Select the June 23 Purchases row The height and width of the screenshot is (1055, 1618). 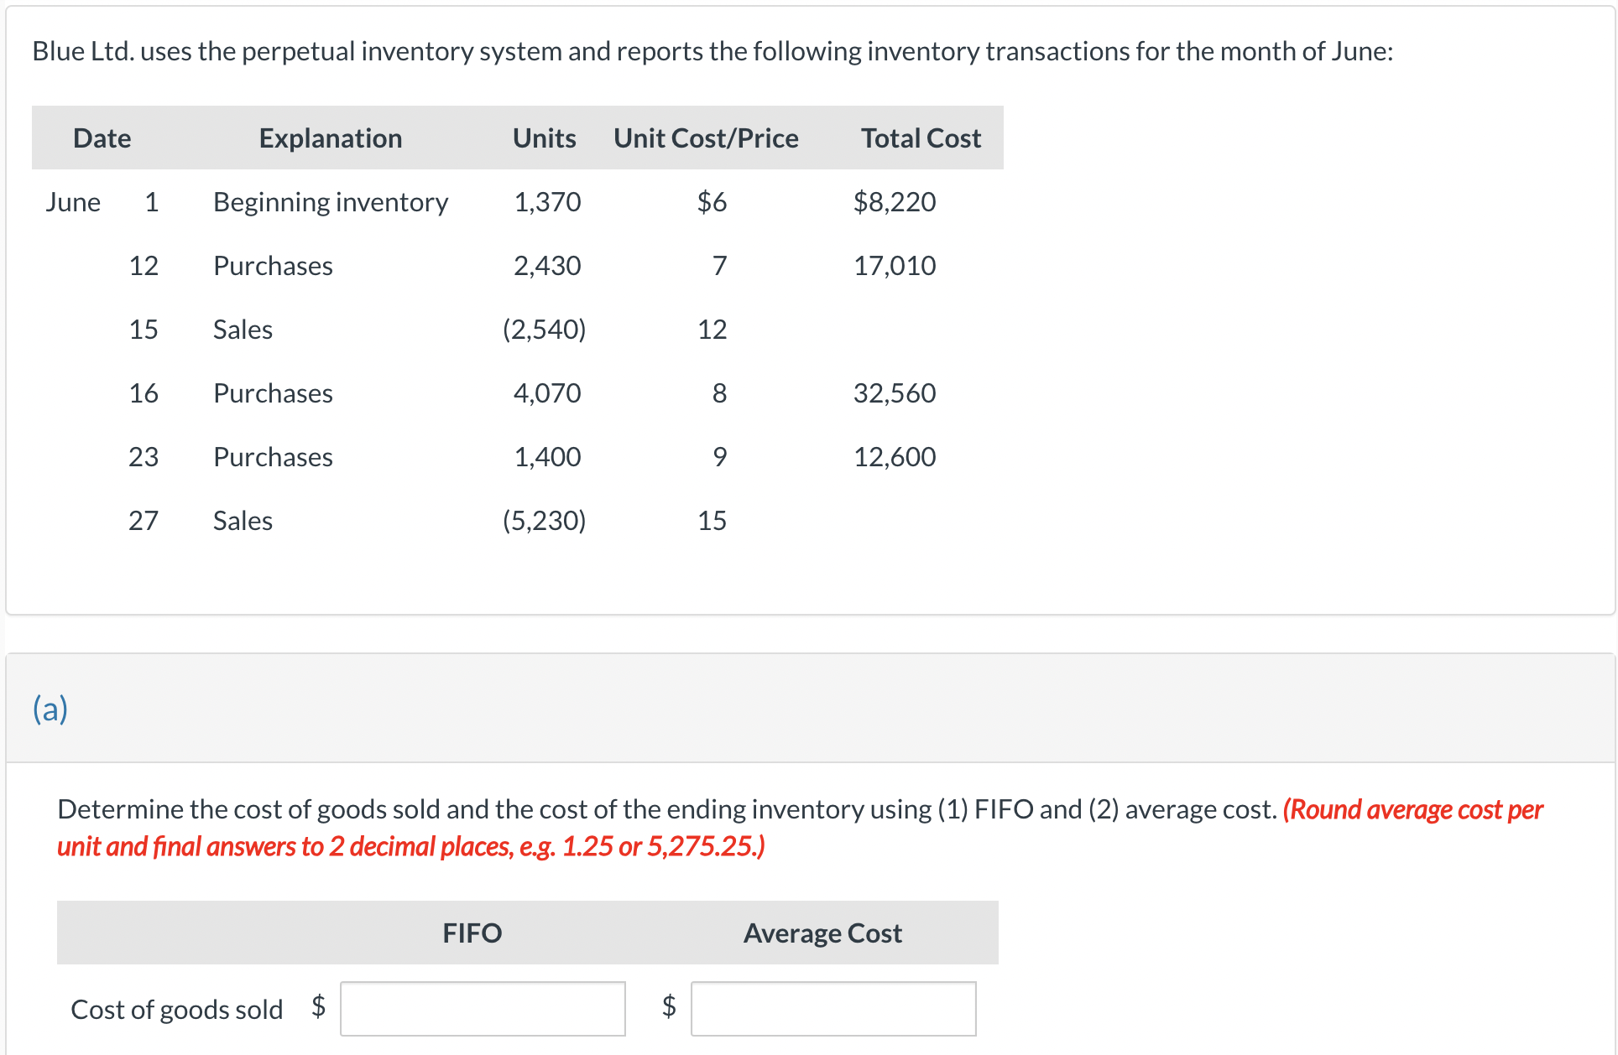pos(273,456)
